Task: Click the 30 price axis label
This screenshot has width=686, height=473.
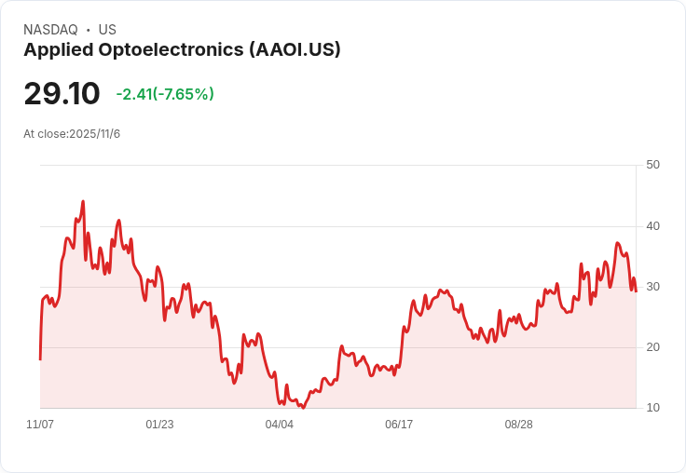Action: point(652,287)
